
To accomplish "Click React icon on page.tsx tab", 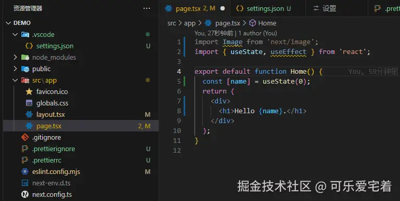I will pos(169,8).
